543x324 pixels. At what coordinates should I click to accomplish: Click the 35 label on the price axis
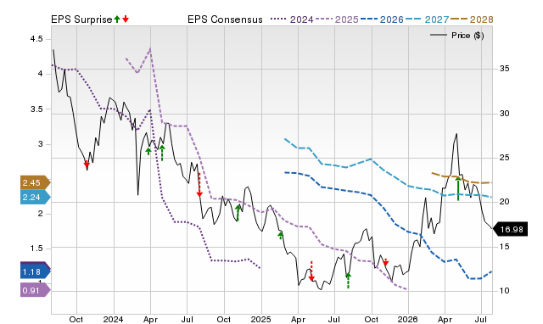(x=504, y=69)
